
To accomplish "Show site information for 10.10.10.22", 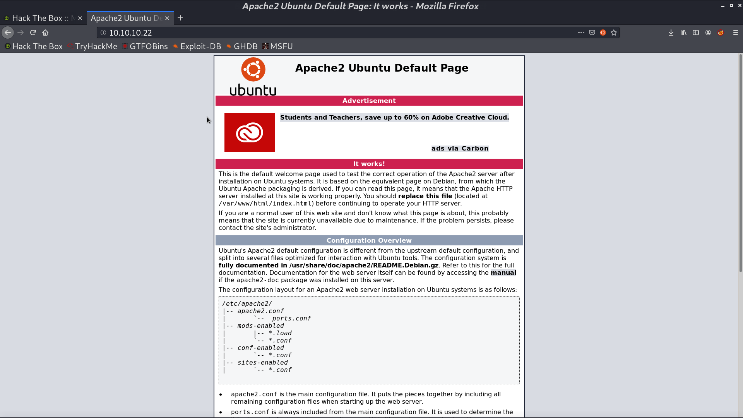I will pyautogui.click(x=103, y=33).
